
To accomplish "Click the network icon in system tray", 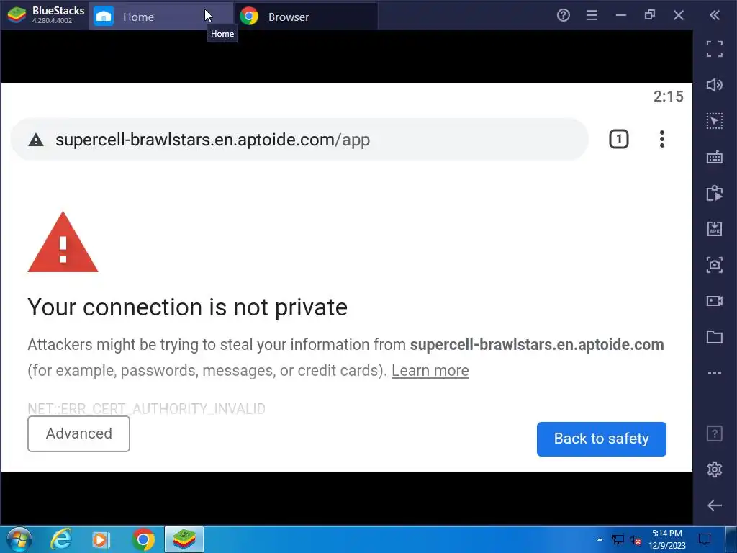I will click(618, 539).
